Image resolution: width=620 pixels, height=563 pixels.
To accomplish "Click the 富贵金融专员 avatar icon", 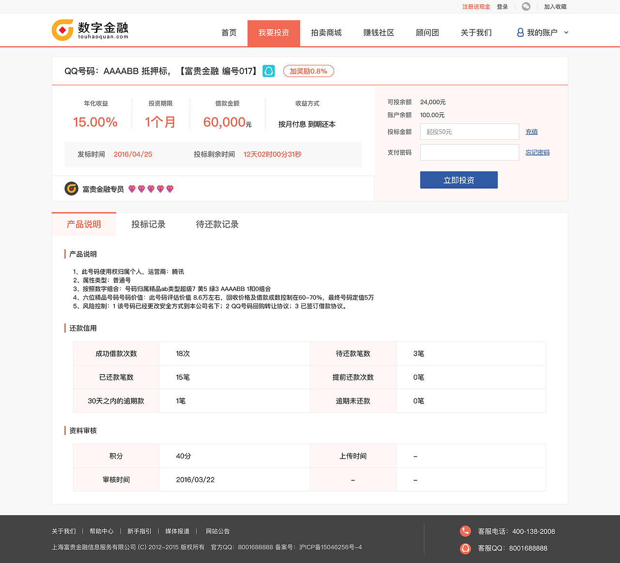I will pyautogui.click(x=71, y=188).
